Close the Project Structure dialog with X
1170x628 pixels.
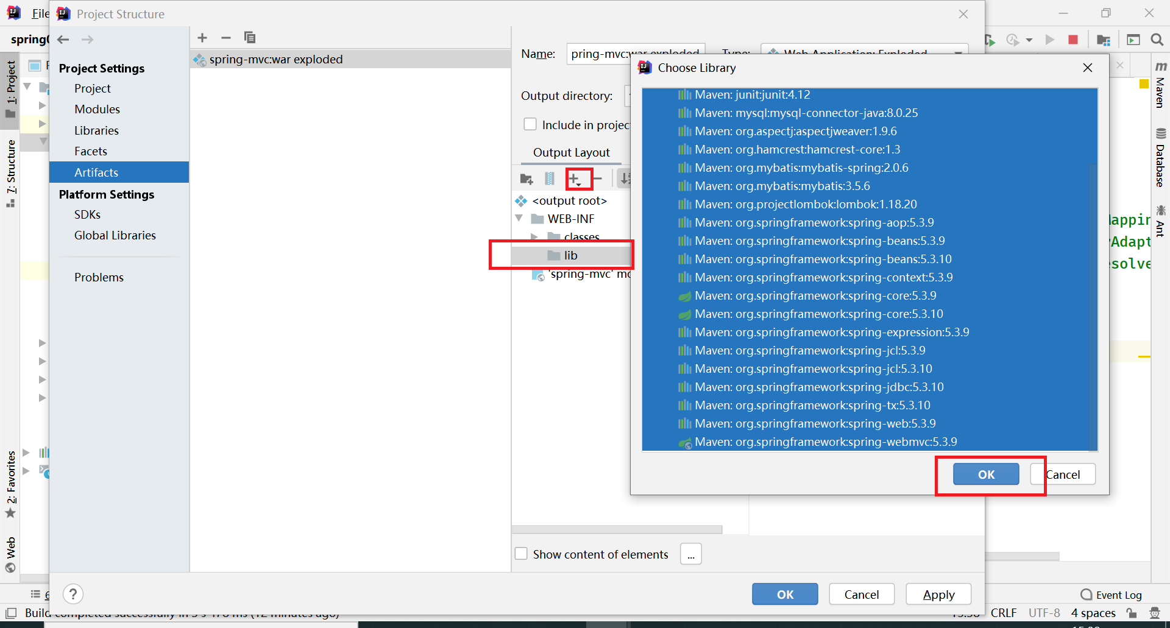coord(963,14)
